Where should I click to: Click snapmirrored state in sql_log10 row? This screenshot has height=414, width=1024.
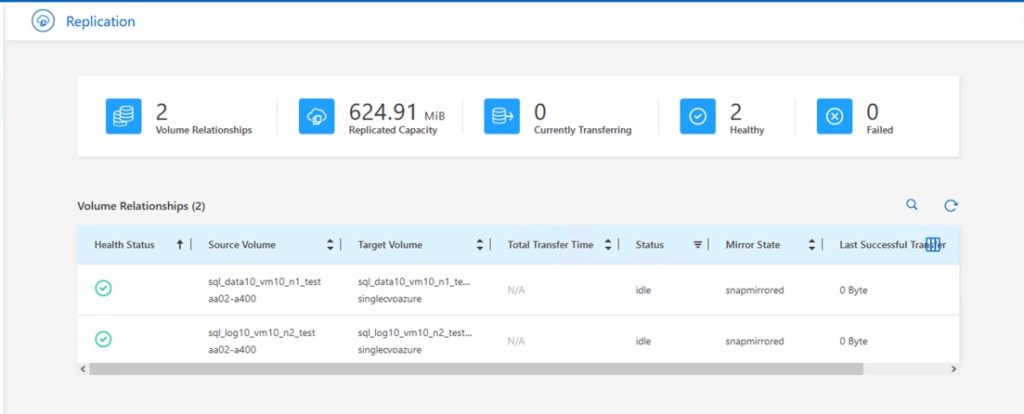[754, 341]
